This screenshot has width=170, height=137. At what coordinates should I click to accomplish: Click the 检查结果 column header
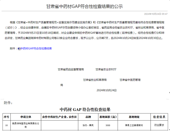(x=159, y=117)
